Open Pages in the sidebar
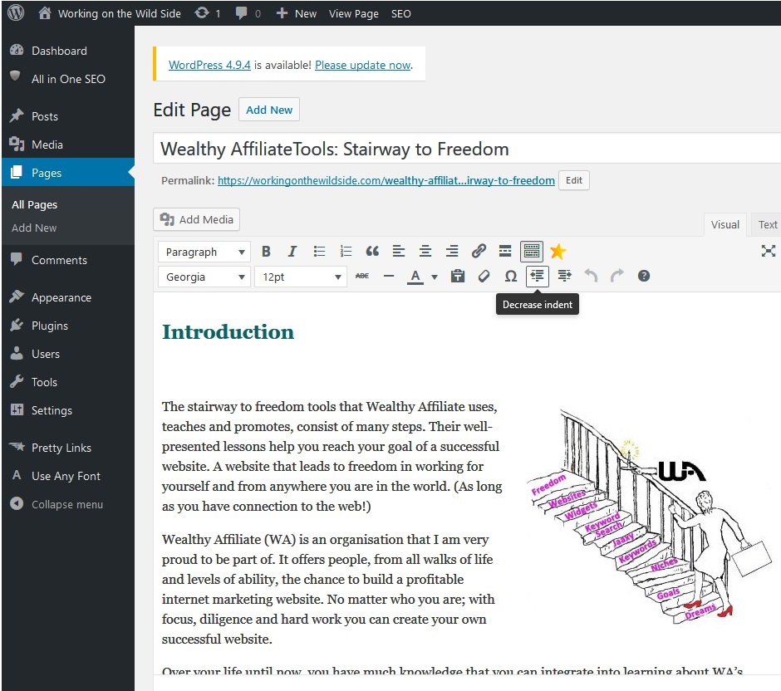 coord(68,172)
